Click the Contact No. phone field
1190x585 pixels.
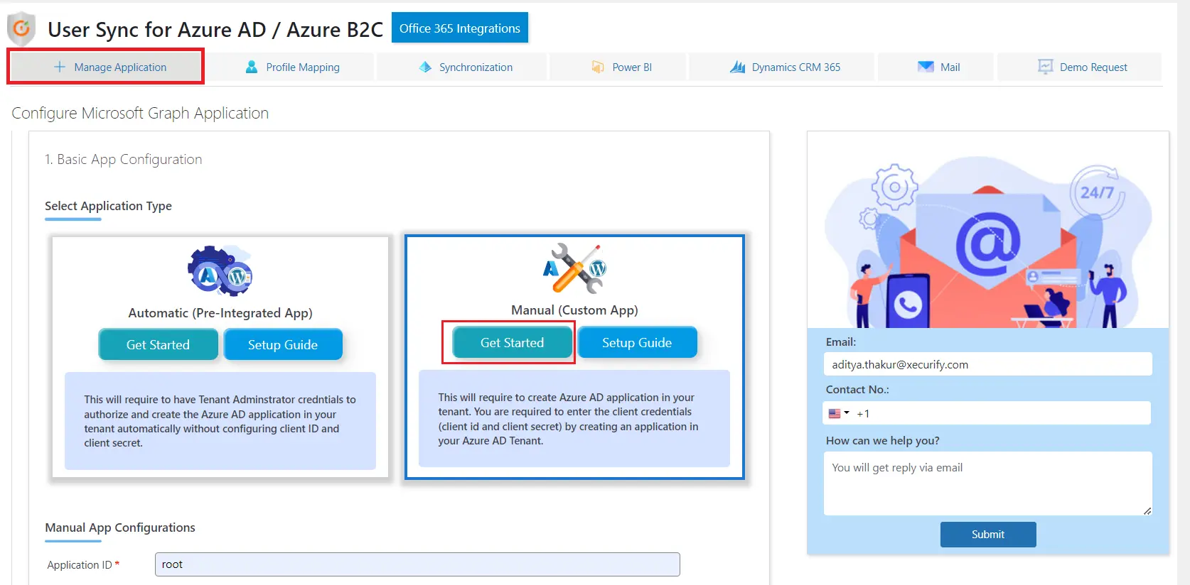click(987, 413)
